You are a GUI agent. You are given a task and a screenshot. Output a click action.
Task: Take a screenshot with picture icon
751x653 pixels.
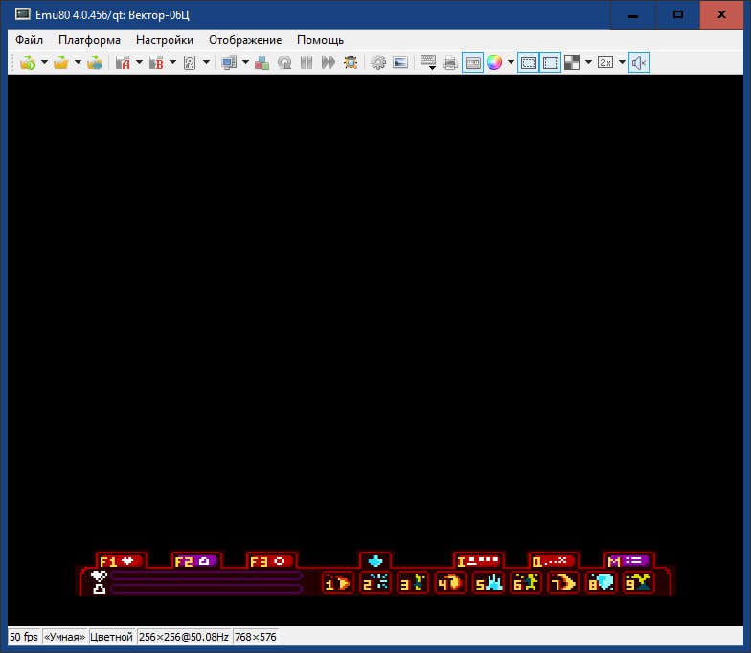[x=400, y=63]
